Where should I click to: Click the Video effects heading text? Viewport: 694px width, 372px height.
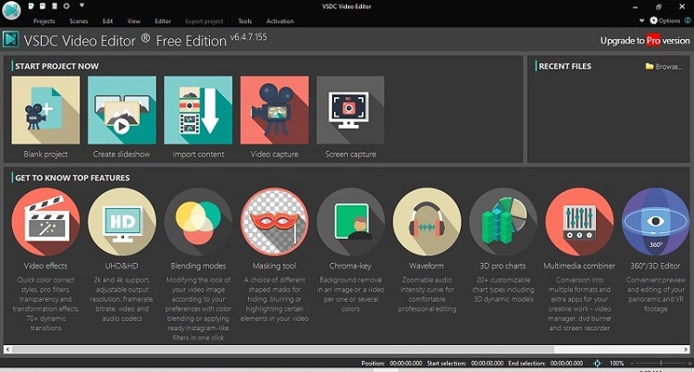click(45, 267)
